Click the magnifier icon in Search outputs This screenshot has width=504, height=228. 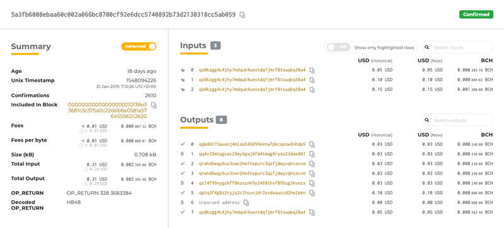[x=427, y=120]
